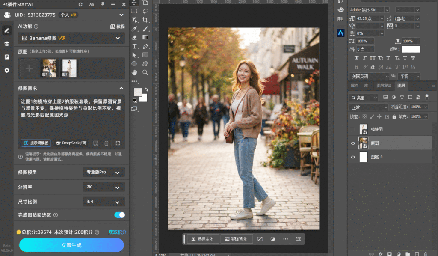438x256 pixels.
Task: Select the 图1 reference thumbnail
Action: pos(49,68)
